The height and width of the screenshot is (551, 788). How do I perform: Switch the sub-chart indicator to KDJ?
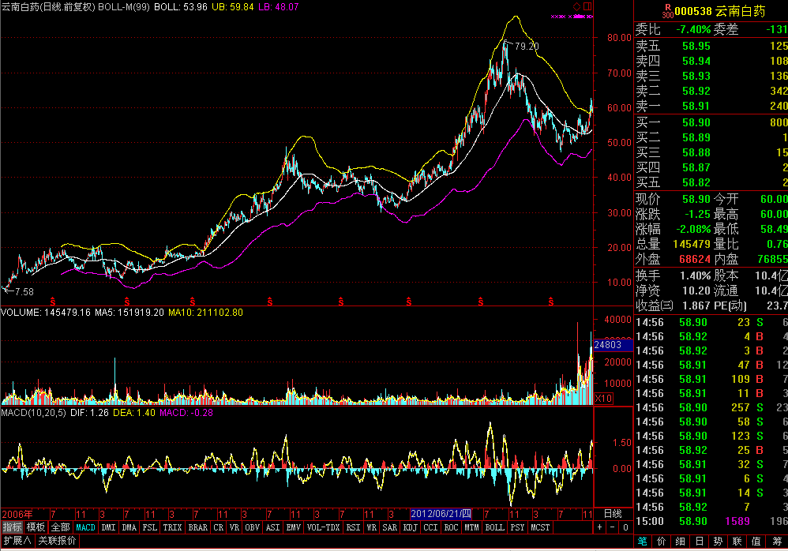410,527
